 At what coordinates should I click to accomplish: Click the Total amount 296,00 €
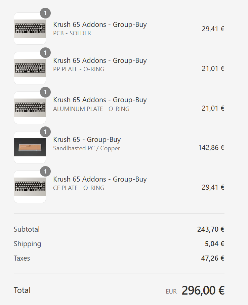point(203,290)
